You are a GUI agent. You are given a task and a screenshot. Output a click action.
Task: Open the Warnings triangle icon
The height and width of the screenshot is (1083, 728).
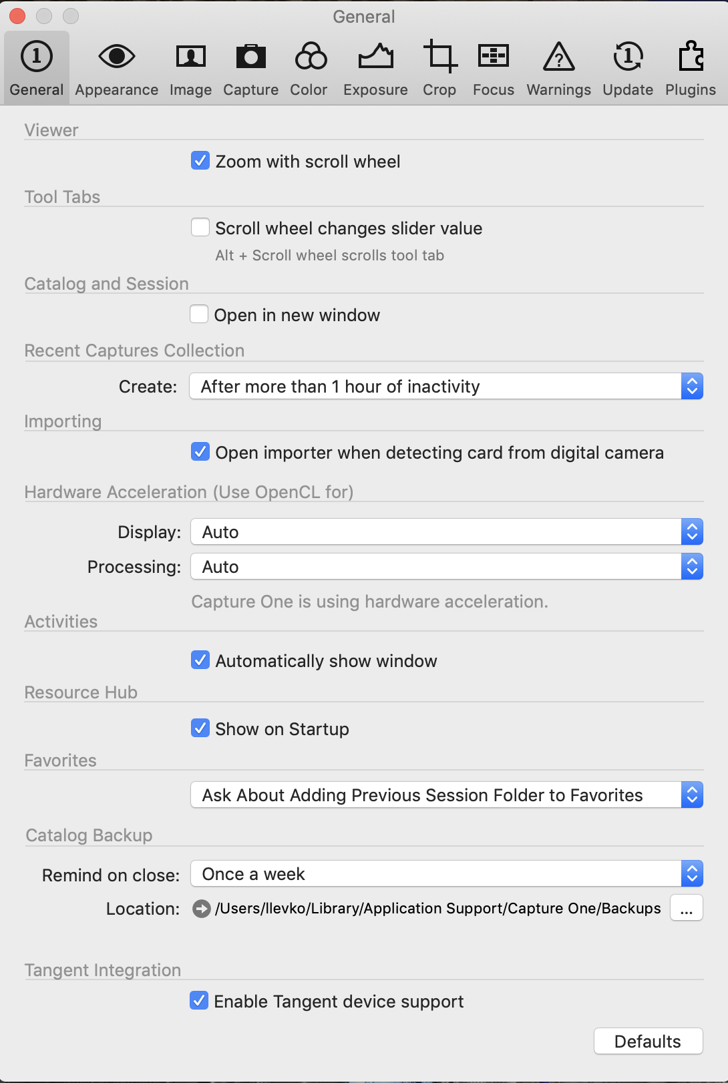pyautogui.click(x=559, y=57)
